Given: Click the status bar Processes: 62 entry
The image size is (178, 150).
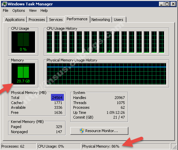Looking at the screenshot, I should (x=19, y=146).
